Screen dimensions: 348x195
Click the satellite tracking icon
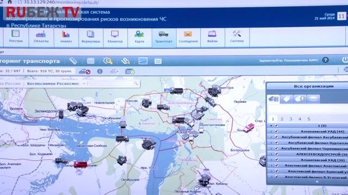pos(114,71)
